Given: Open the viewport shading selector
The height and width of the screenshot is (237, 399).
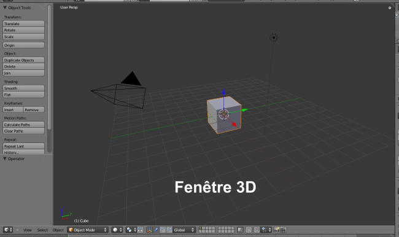Looking at the screenshot, I should click(117, 230).
